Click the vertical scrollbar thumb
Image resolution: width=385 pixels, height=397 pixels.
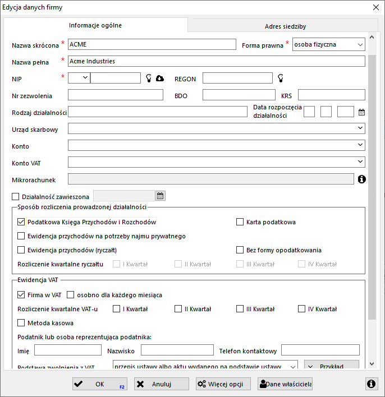[372, 187]
